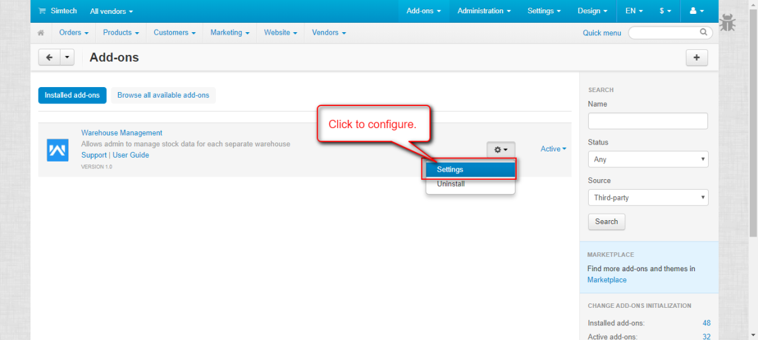Click the Name search field

point(648,120)
